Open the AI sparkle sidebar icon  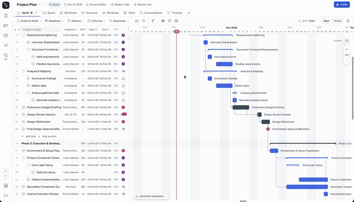6,45
